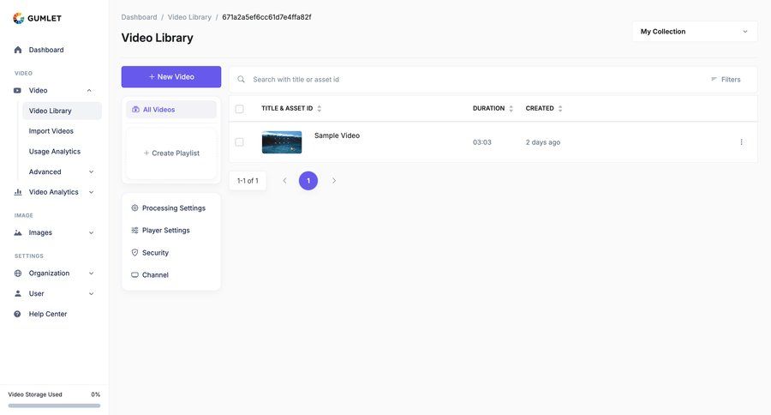Select page 1 pagination button
The width and height of the screenshot is (771, 415).
[308, 181]
